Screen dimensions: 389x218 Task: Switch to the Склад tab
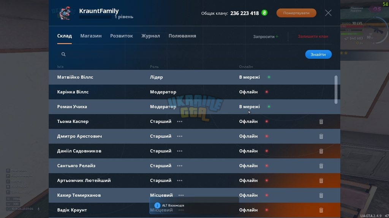65,36
